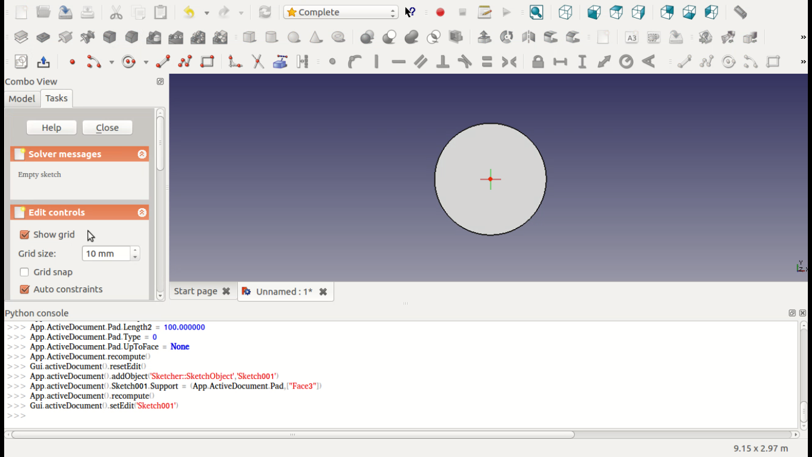The height and width of the screenshot is (457, 812).
Task: Click the Grid size input field
Action: (x=106, y=253)
